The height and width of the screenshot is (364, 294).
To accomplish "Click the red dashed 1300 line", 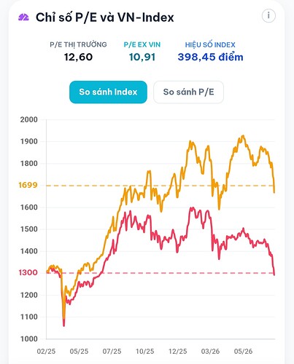I will tap(160, 273).
